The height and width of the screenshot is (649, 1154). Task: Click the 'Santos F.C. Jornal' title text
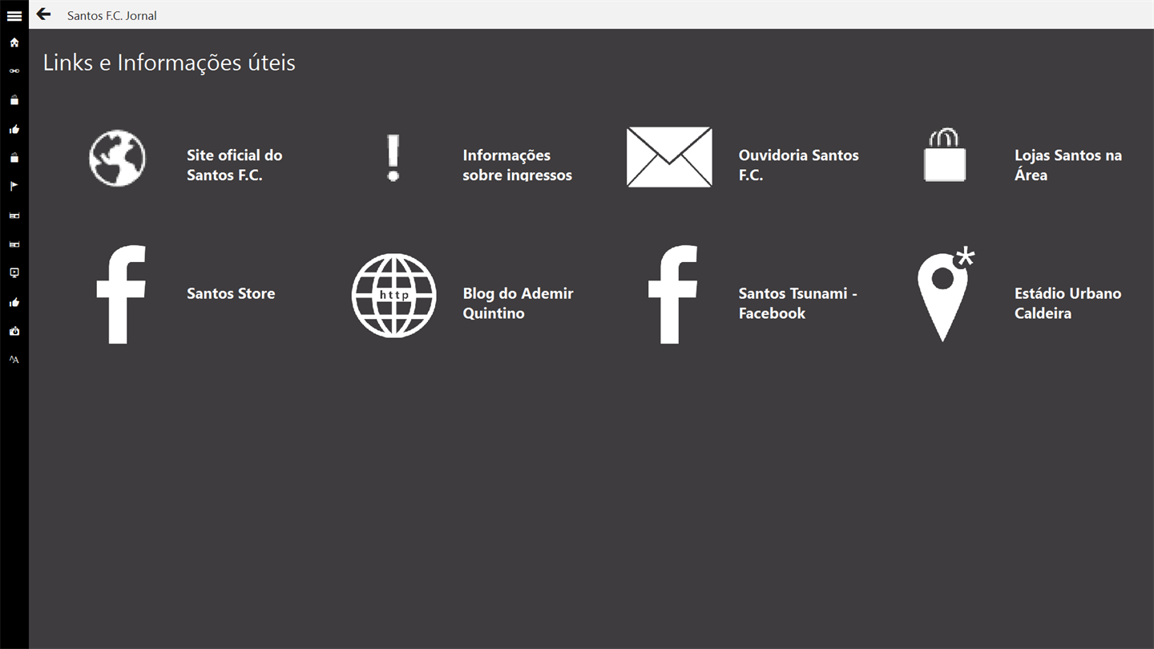112,15
